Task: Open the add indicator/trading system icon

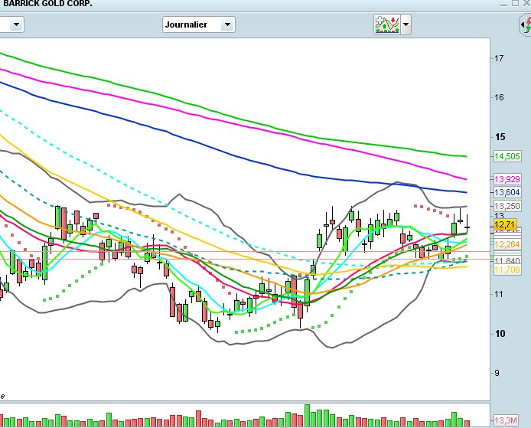Action: (387, 25)
